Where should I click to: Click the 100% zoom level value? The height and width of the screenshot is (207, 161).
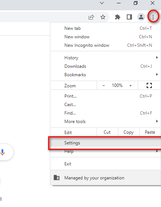[x=117, y=85]
